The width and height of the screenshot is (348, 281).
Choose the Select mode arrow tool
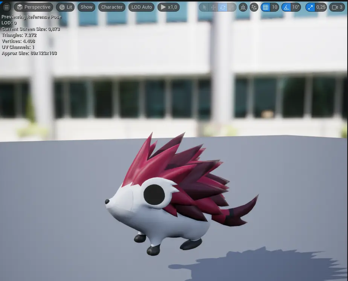point(204,7)
